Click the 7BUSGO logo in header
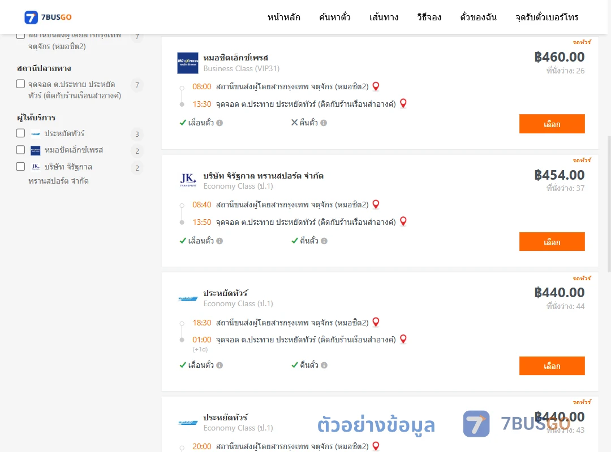The width and height of the screenshot is (611, 452). [x=48, y=17]
